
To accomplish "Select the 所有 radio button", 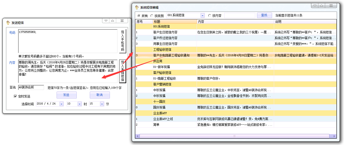I will pos(139,16).
